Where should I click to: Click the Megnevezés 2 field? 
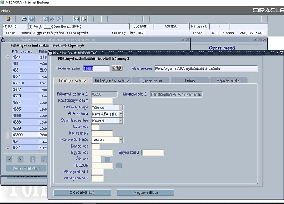(177, 94)
